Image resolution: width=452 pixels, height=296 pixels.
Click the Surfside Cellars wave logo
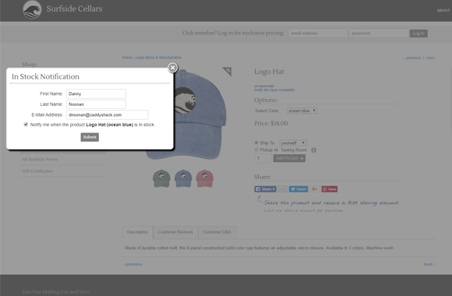32,10
